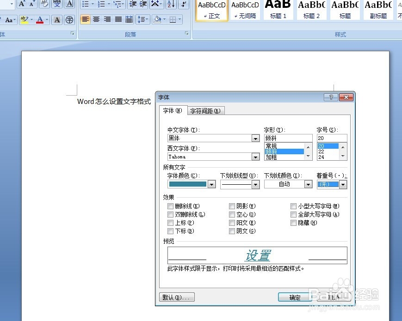Expand the ribbon font color dropdown arrow
This screenshot has width=402, height=321.
47,19
